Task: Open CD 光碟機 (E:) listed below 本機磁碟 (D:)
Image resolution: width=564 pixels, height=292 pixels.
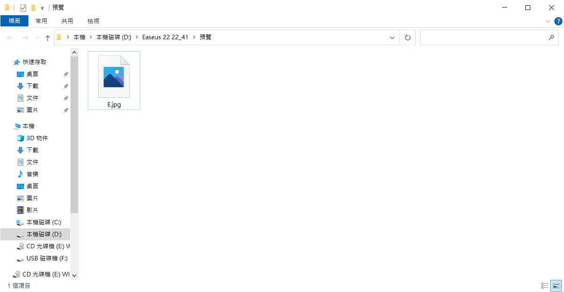Action: pyautogui.click(x=48, y=246)
